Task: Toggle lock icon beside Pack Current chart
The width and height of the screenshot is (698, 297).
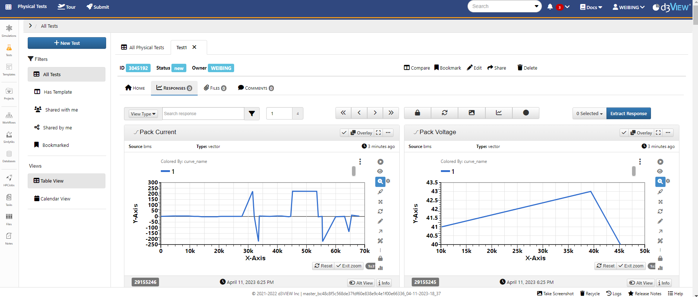Action: [380, 258]
